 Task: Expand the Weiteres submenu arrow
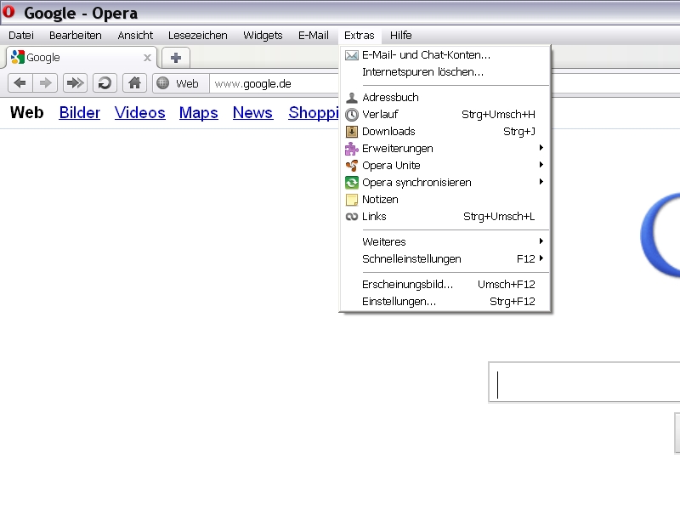[541, 241]
